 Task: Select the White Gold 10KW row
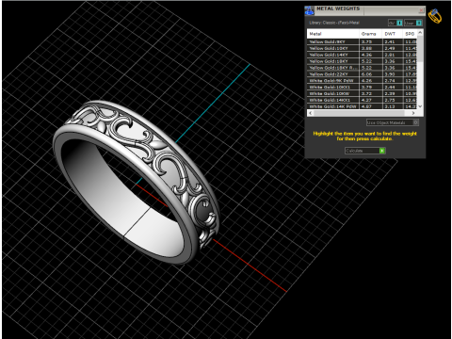tap(362, 93)
